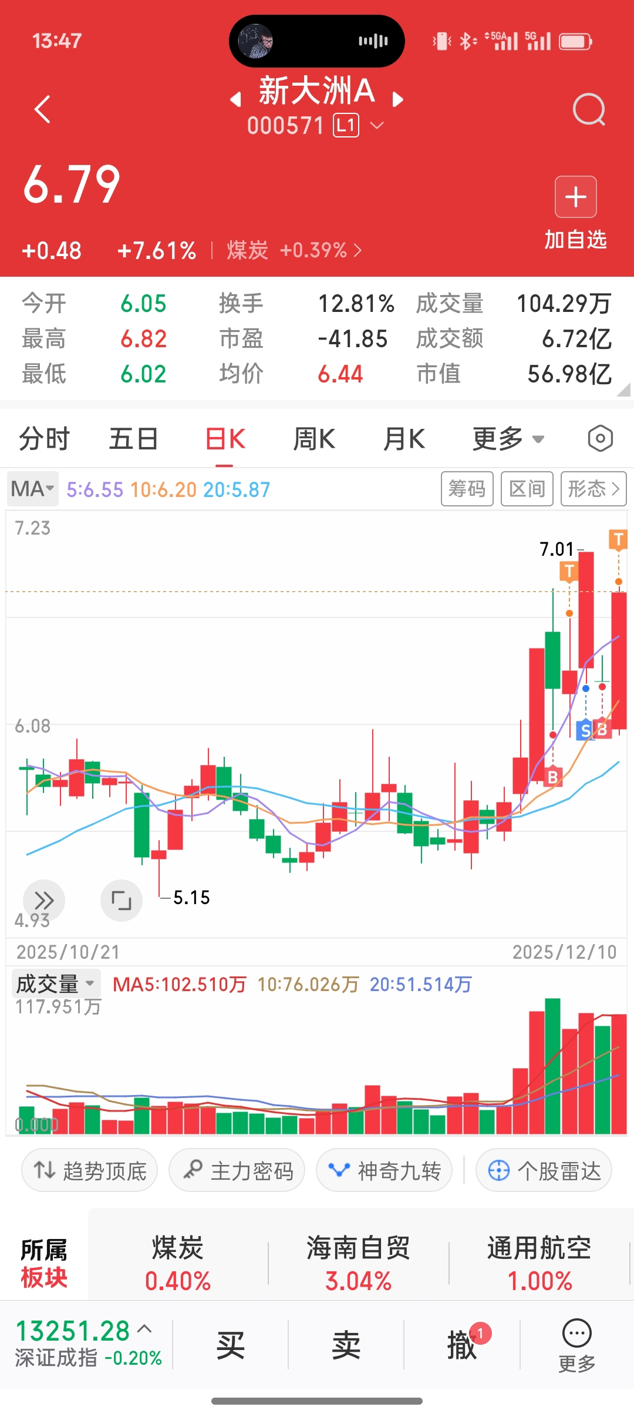634x1417 pixels.
Task: Expand the stock code dropdown chevron
Action: 377,126
